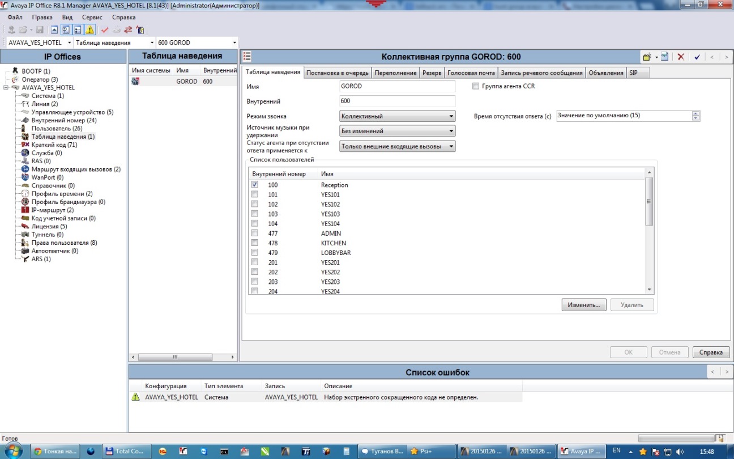Image resolution: width=734 pixels, height=459 pixels.
Task: Open the Файл menu
Action: click(x=15, y=17)
